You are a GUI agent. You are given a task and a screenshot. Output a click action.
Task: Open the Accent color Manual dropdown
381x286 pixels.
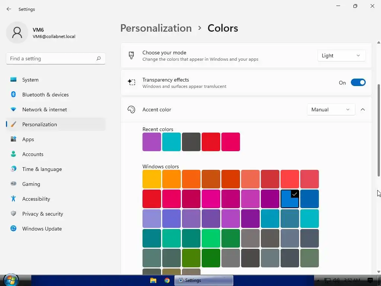331,109
